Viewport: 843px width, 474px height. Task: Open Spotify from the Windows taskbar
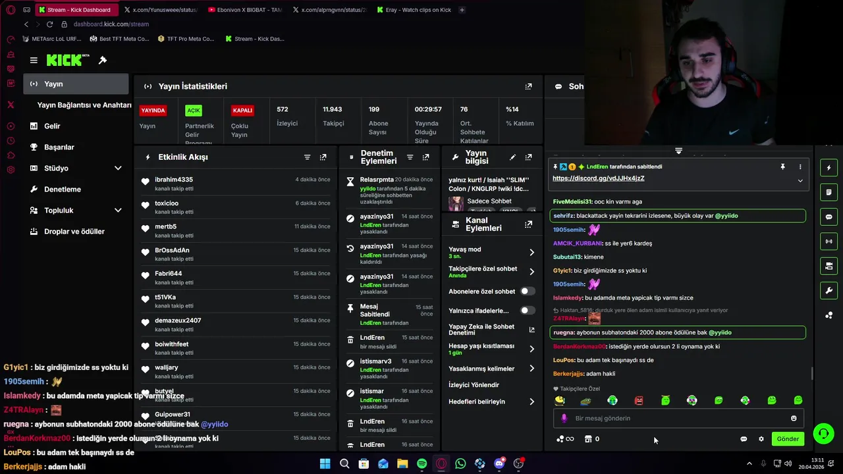click(x=421, y=463)
